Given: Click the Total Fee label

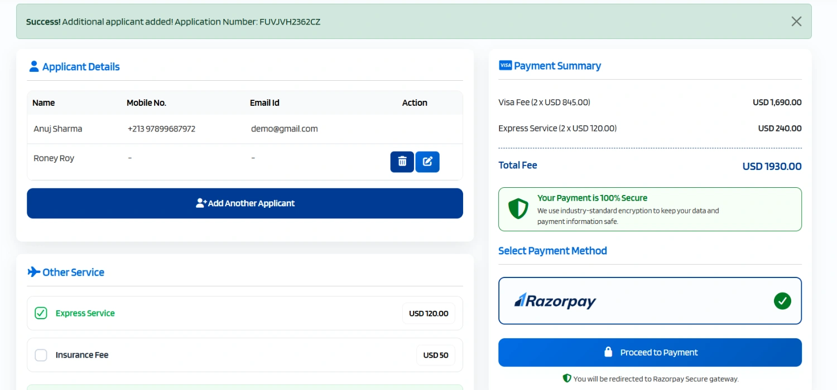Looking at the screenshot, I should tap(518, 165).
